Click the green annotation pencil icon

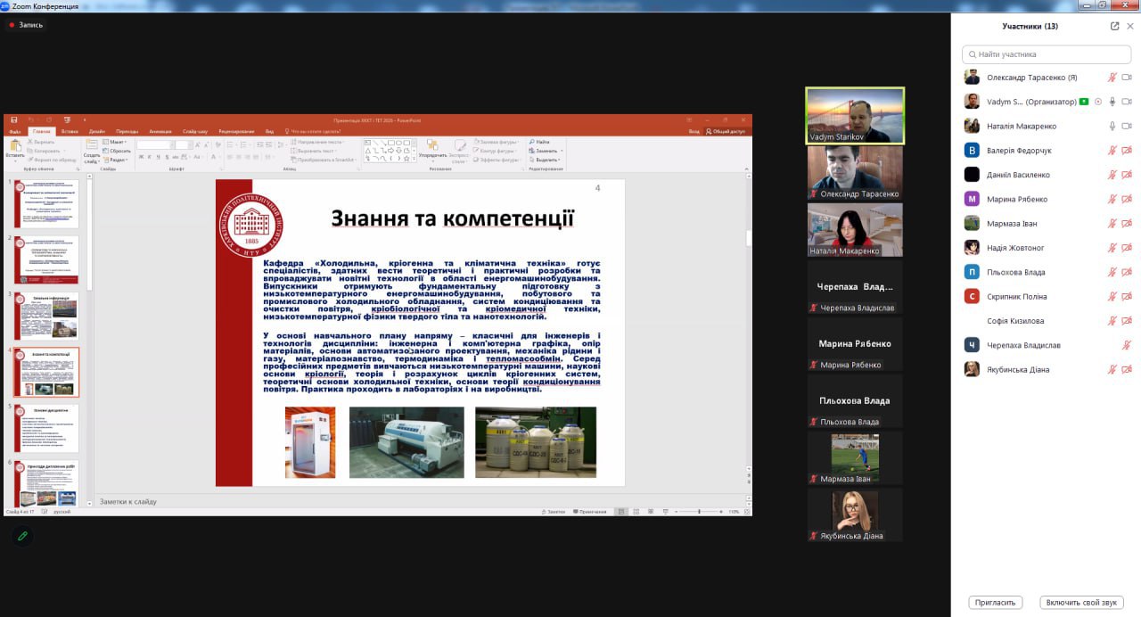point(22,536)
